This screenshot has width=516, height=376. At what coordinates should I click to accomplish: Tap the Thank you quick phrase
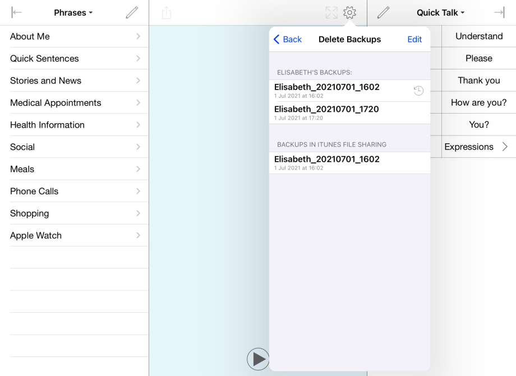(478, 81)
